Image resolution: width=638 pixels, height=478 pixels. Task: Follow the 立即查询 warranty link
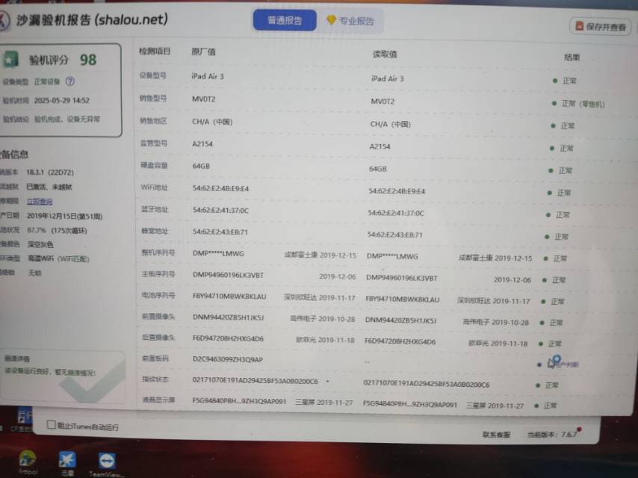(40, 202)
